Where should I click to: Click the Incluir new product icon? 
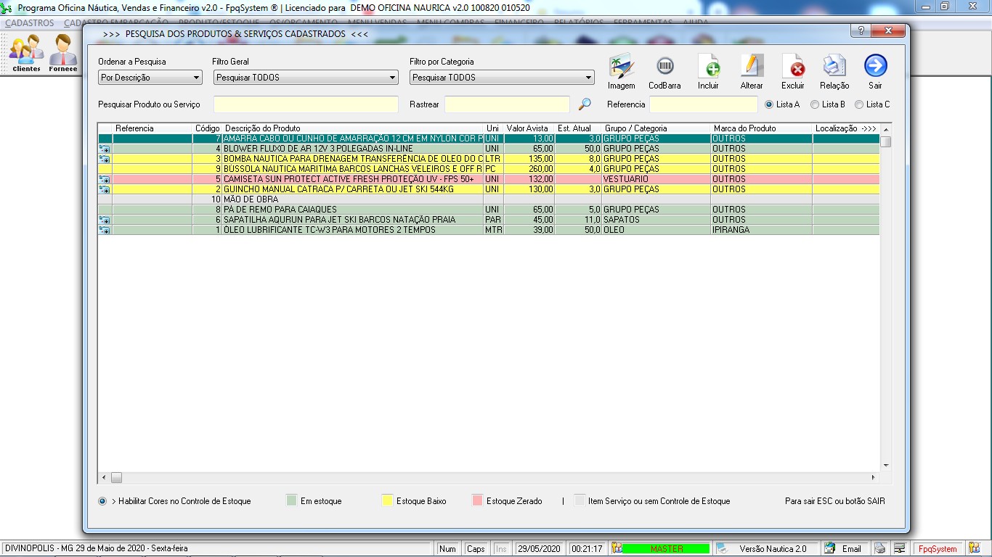(x=708, y=67)
